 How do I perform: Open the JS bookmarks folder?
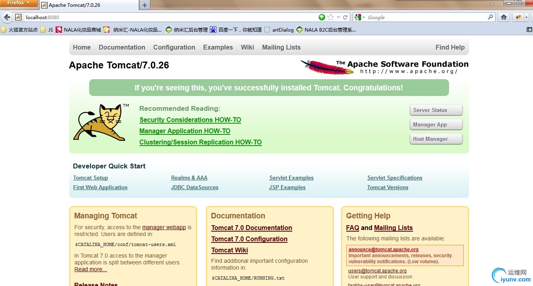pyautogui.click(x=47, y=30)
